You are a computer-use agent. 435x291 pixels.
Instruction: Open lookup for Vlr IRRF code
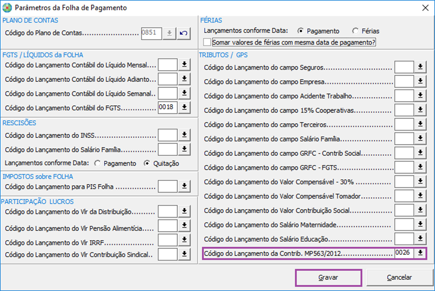coord(184,240)
